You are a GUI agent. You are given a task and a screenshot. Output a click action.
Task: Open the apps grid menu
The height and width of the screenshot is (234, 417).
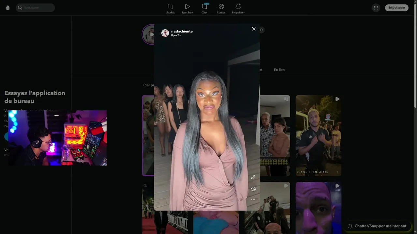coord(376,8)
